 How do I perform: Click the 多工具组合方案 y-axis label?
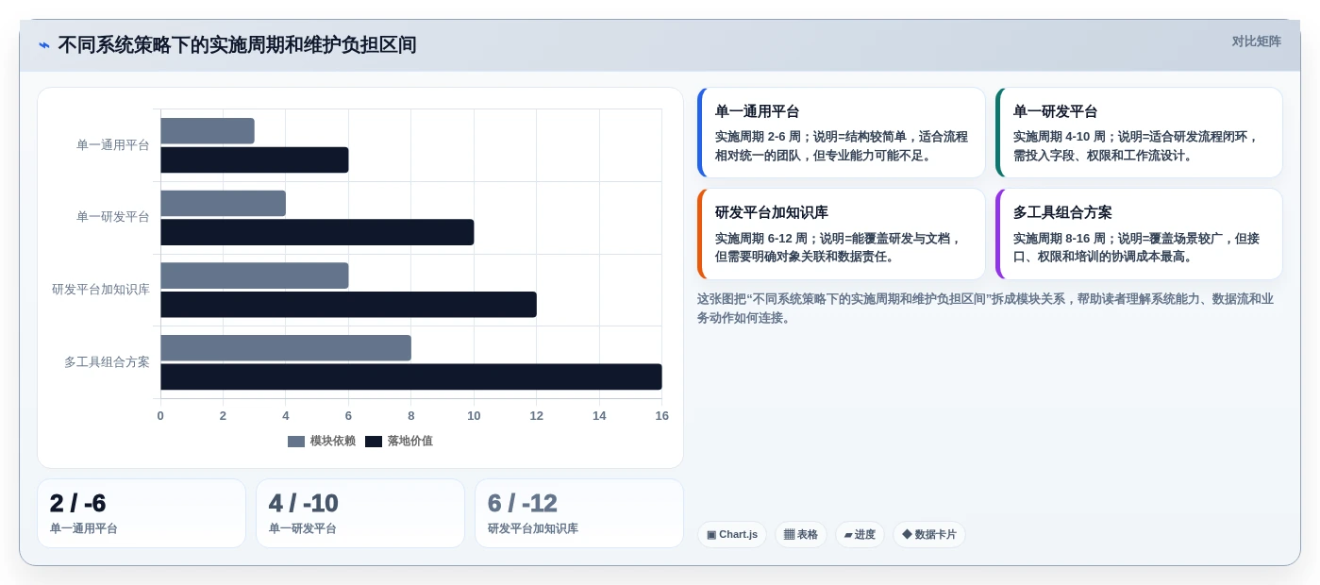coord(107,361)
